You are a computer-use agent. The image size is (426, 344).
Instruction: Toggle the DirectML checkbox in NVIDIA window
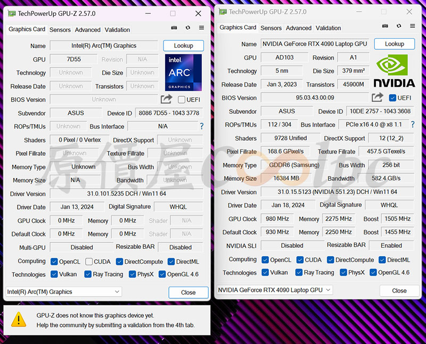point(382,260)
